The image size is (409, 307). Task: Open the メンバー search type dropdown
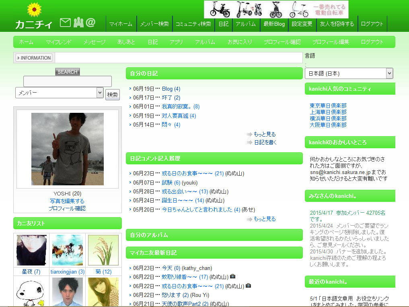[x=60, y=93]
